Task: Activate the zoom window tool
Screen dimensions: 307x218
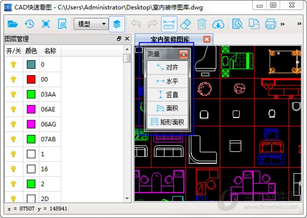Action: (62, 24)
